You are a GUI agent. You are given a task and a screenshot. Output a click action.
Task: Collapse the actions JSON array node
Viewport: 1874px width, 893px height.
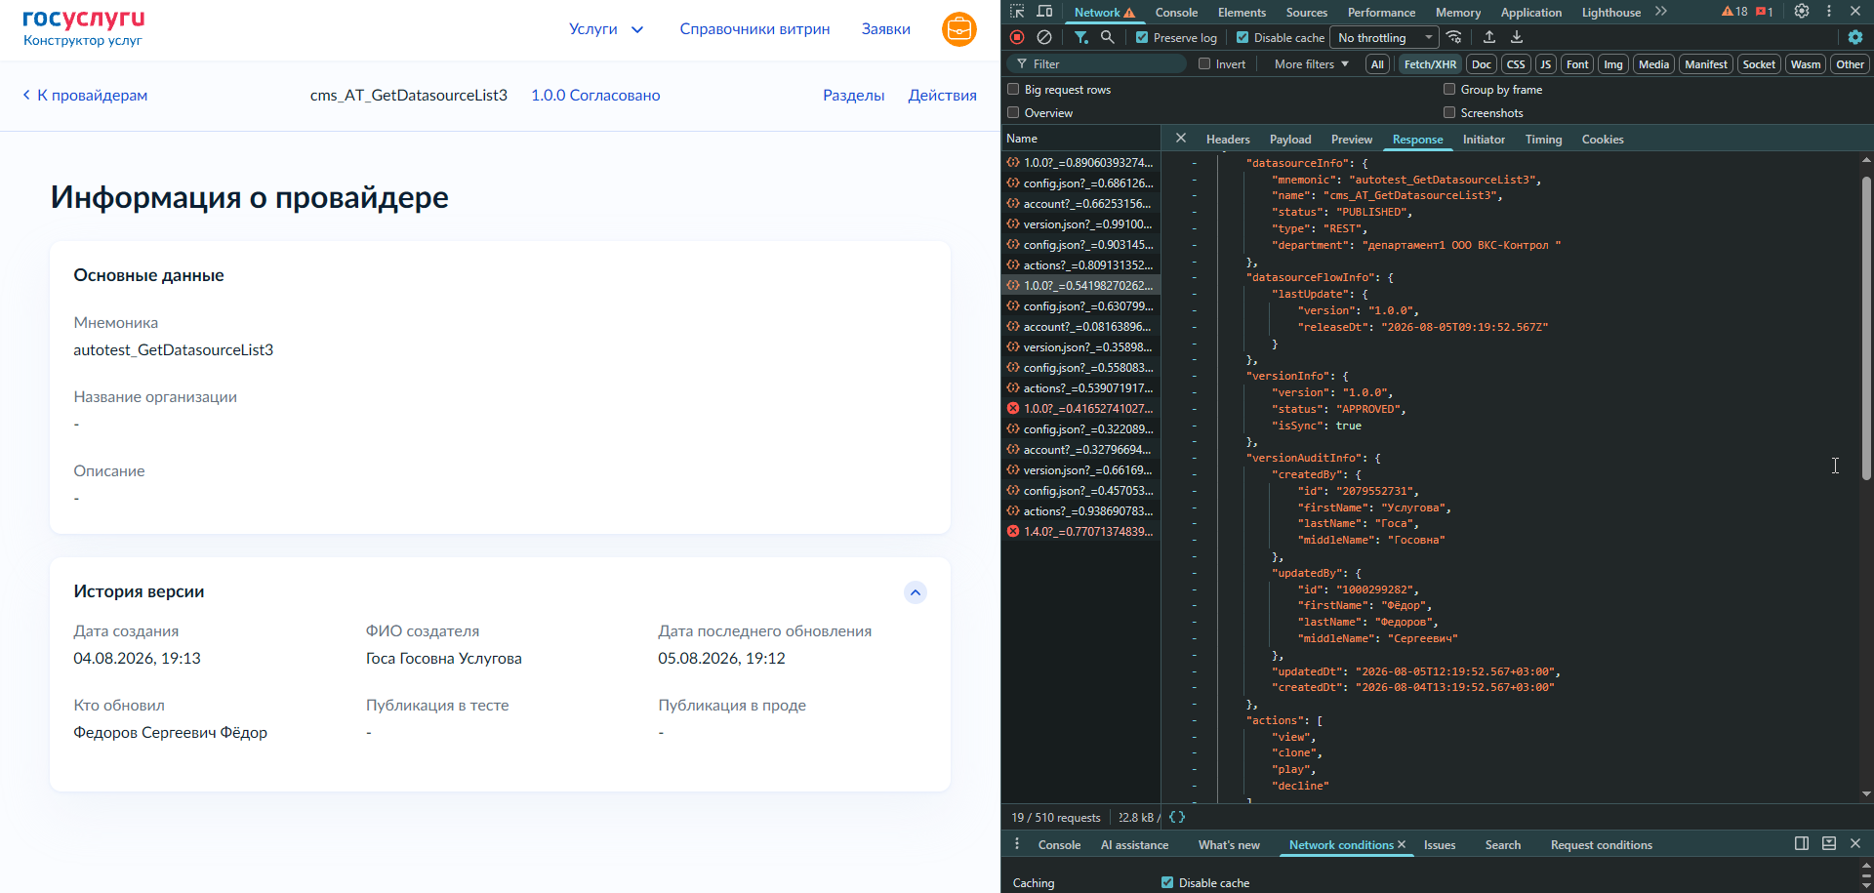[x=1194, y=720]
